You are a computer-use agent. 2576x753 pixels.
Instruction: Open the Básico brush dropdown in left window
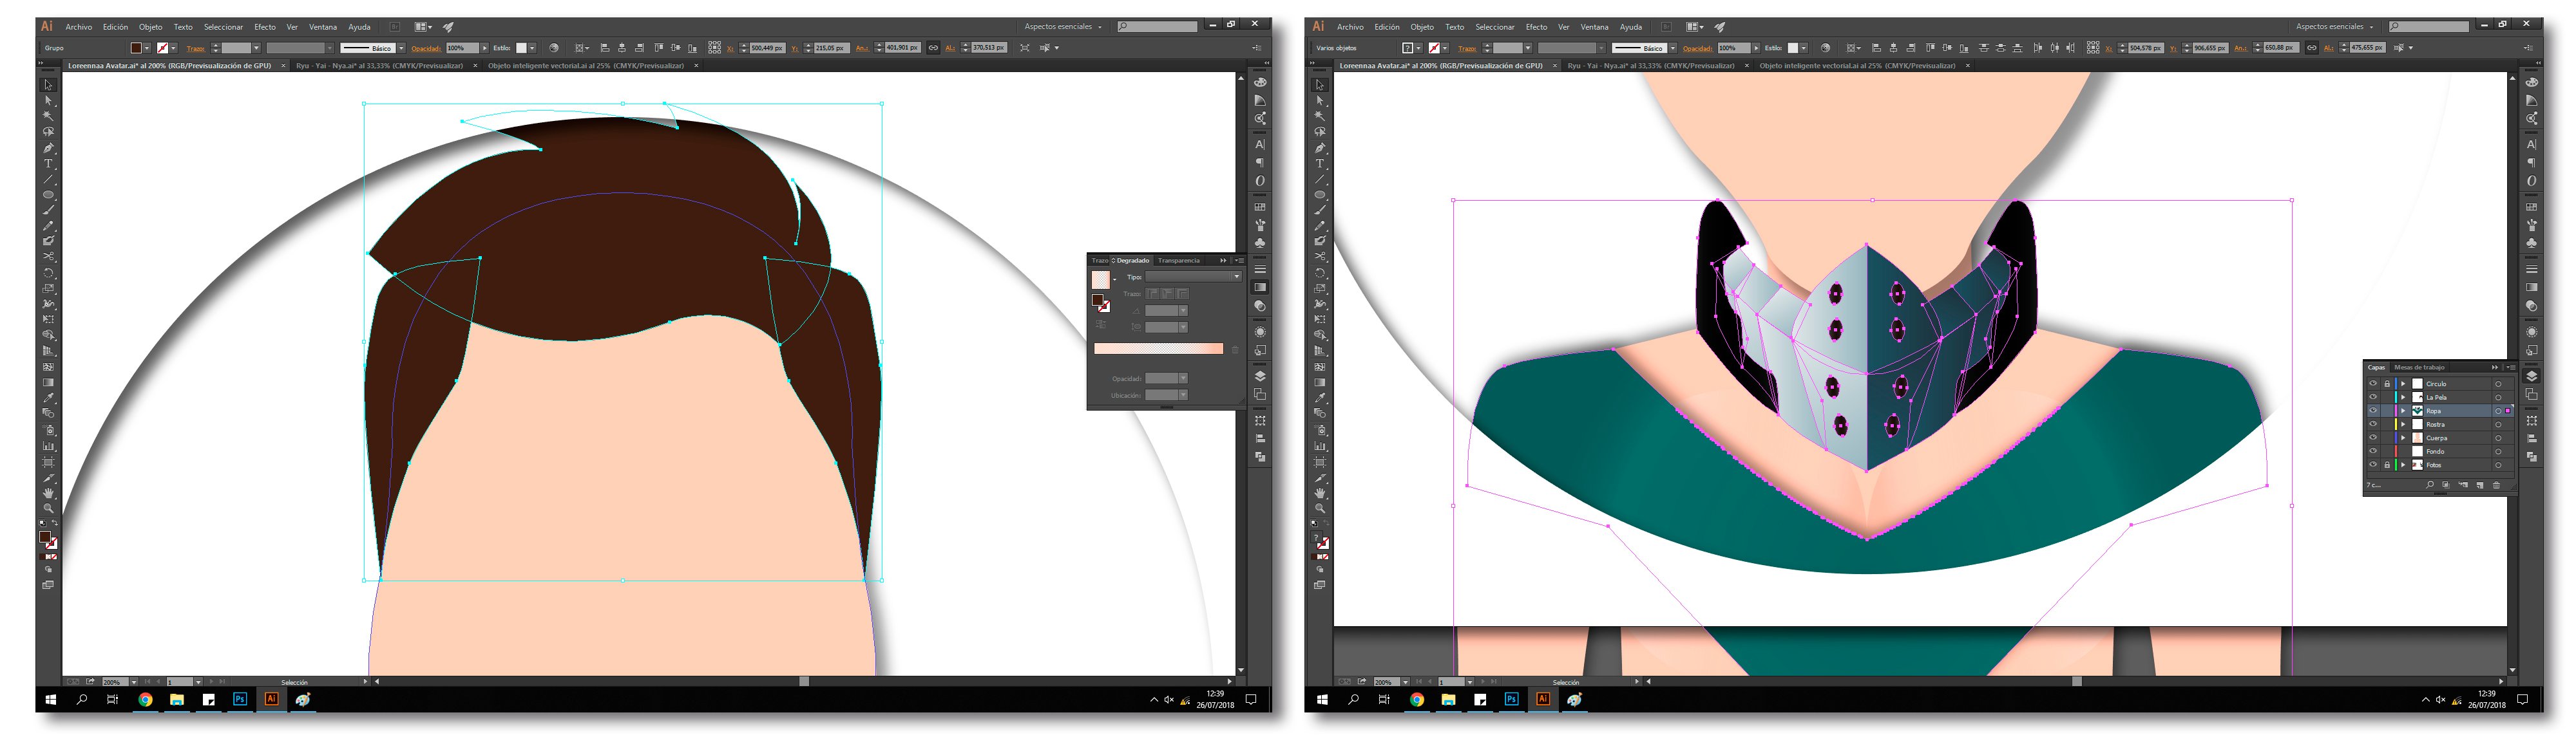pos(401,48)
